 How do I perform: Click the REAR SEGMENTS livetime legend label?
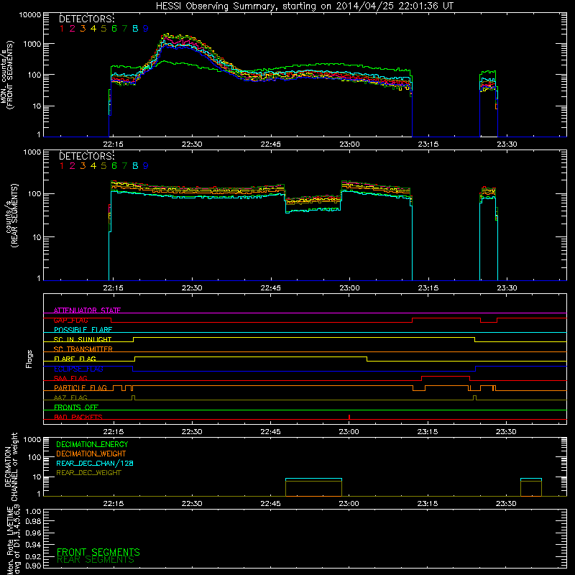96,560
